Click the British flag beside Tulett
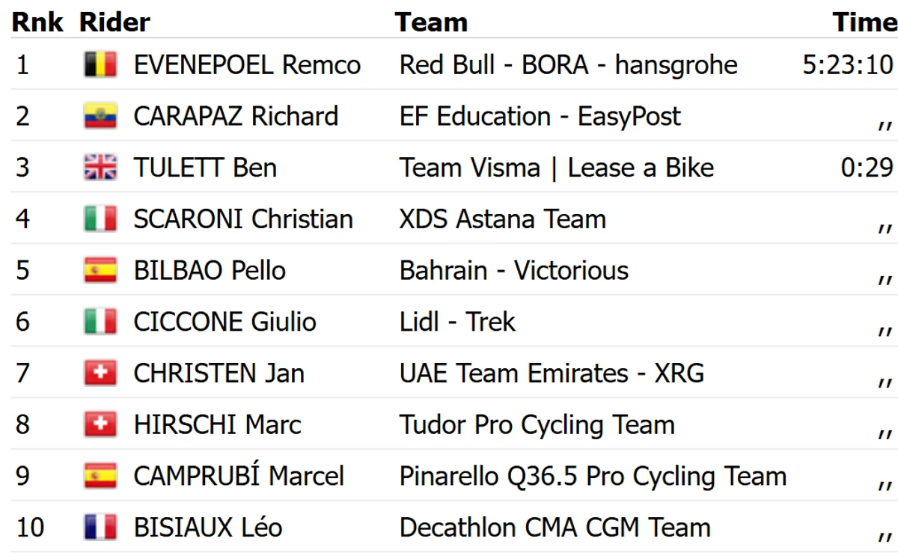The height and width of the screenshot is (553, 898). tap(100, 168)
